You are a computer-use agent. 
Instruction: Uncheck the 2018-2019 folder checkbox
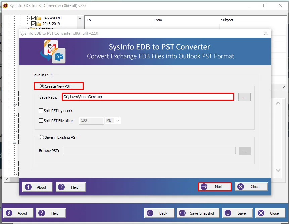[x=33, y=24]
